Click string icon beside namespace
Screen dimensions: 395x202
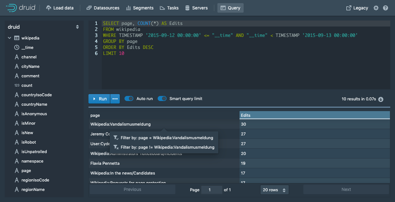click(x=17, y=161)
